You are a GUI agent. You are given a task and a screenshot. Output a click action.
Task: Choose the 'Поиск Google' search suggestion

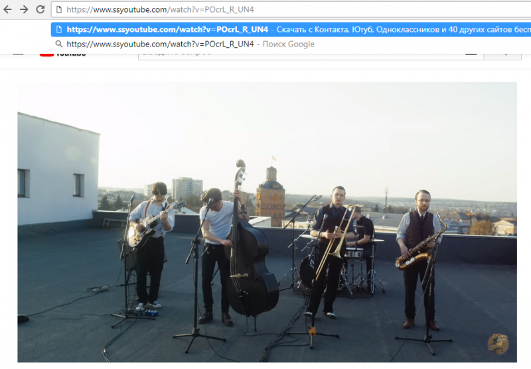[x=289, y=44]
